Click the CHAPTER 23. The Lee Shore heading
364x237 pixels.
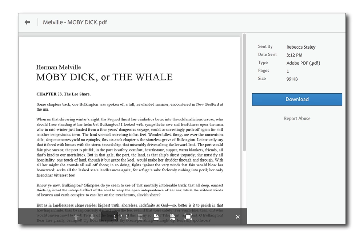(63, 94)
